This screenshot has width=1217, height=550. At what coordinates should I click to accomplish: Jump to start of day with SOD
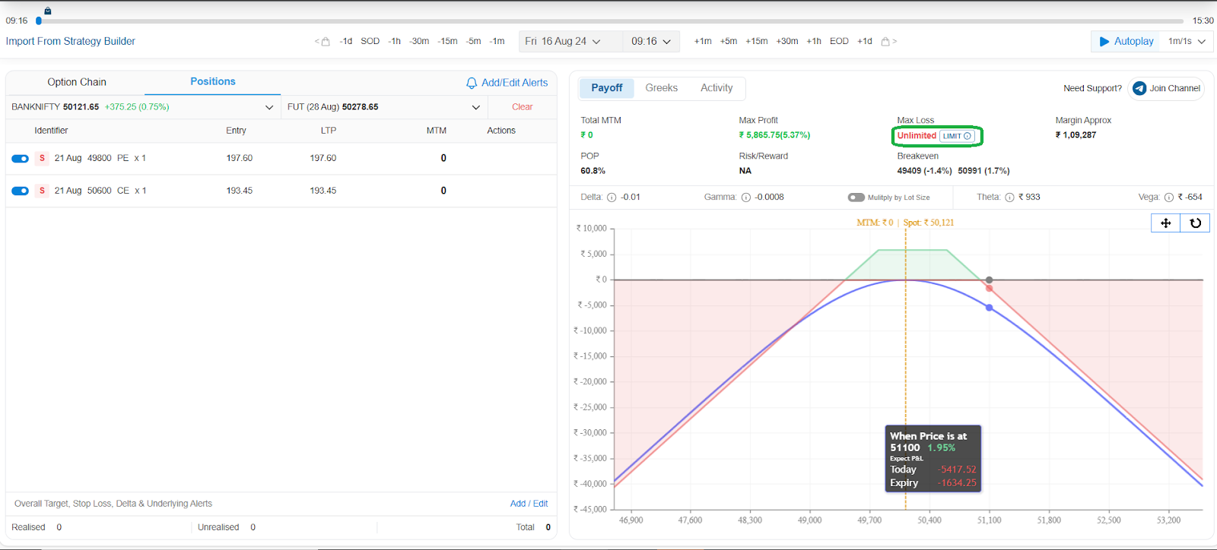370,42
